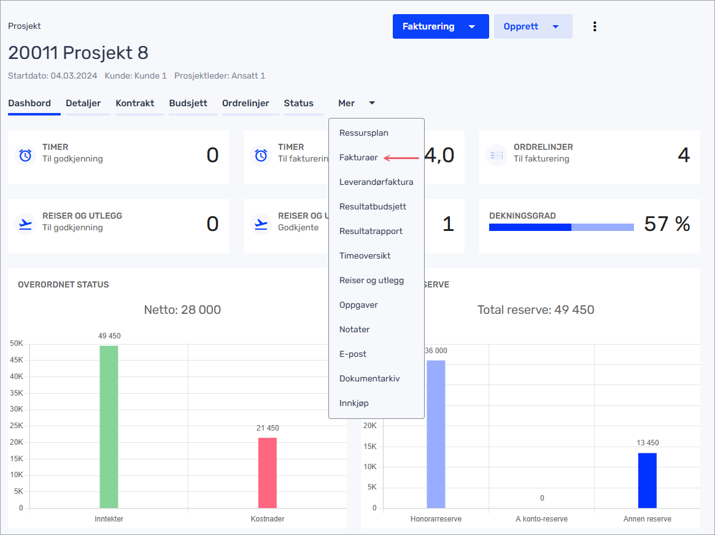Click the green Inntekter bar in the chart
Image resolution: width=715 pixels, height=535 pixels.
109,426
